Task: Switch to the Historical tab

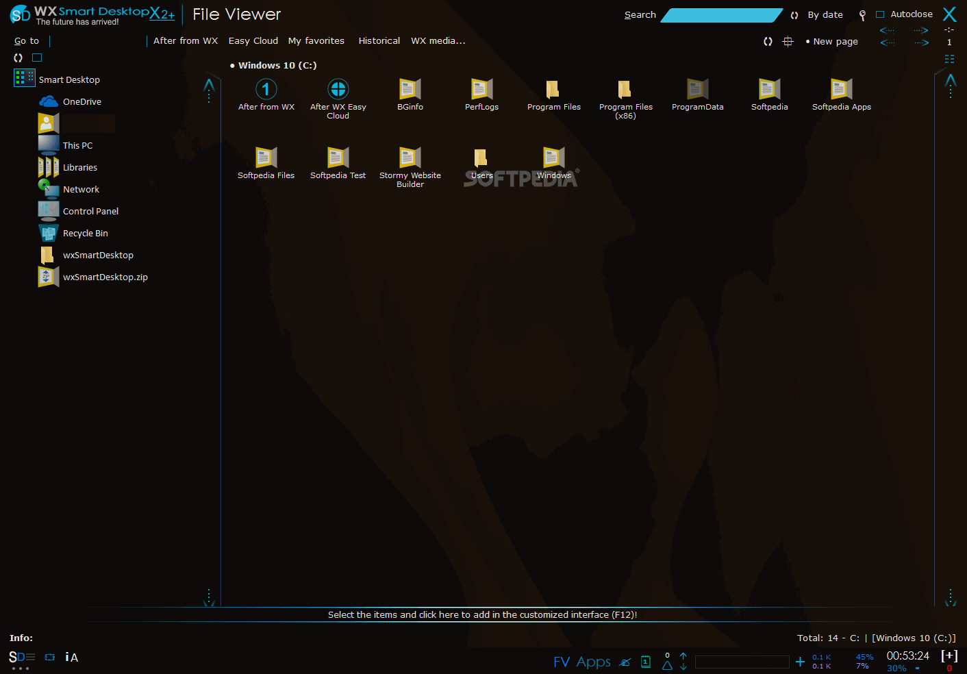Action: pos(379,41)
